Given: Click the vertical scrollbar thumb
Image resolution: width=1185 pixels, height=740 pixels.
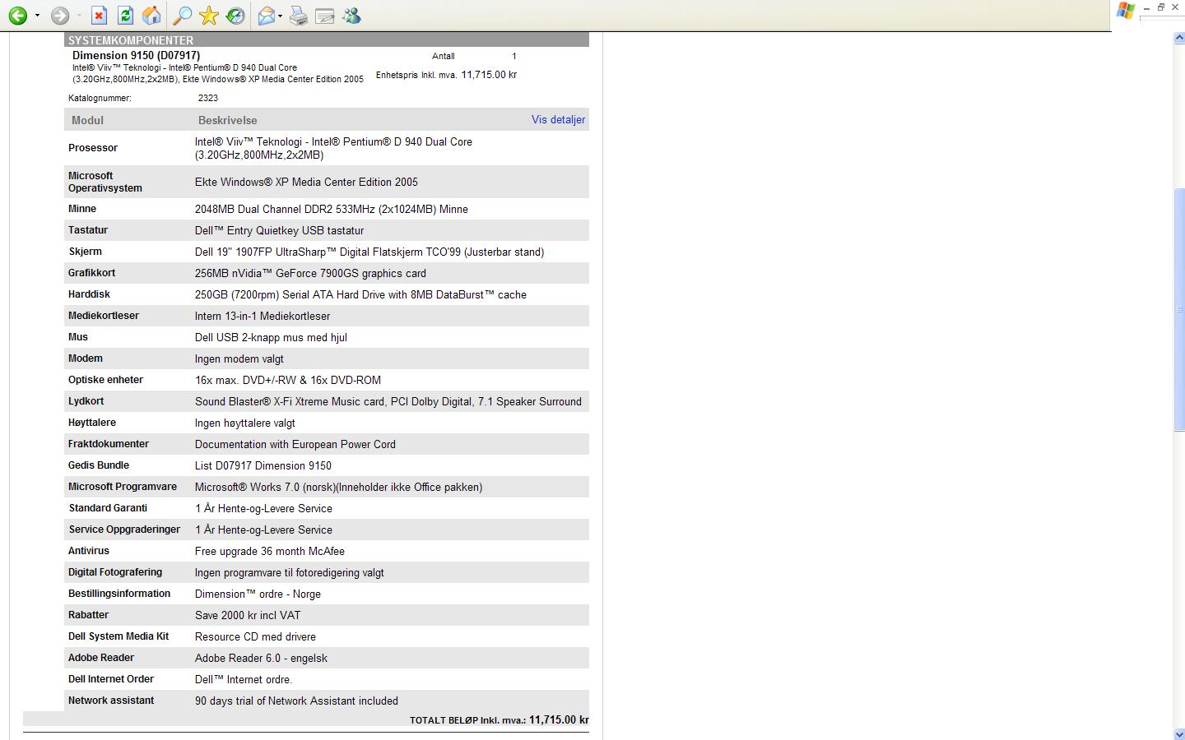Looking at the screenshot, I should (1178, 309).
